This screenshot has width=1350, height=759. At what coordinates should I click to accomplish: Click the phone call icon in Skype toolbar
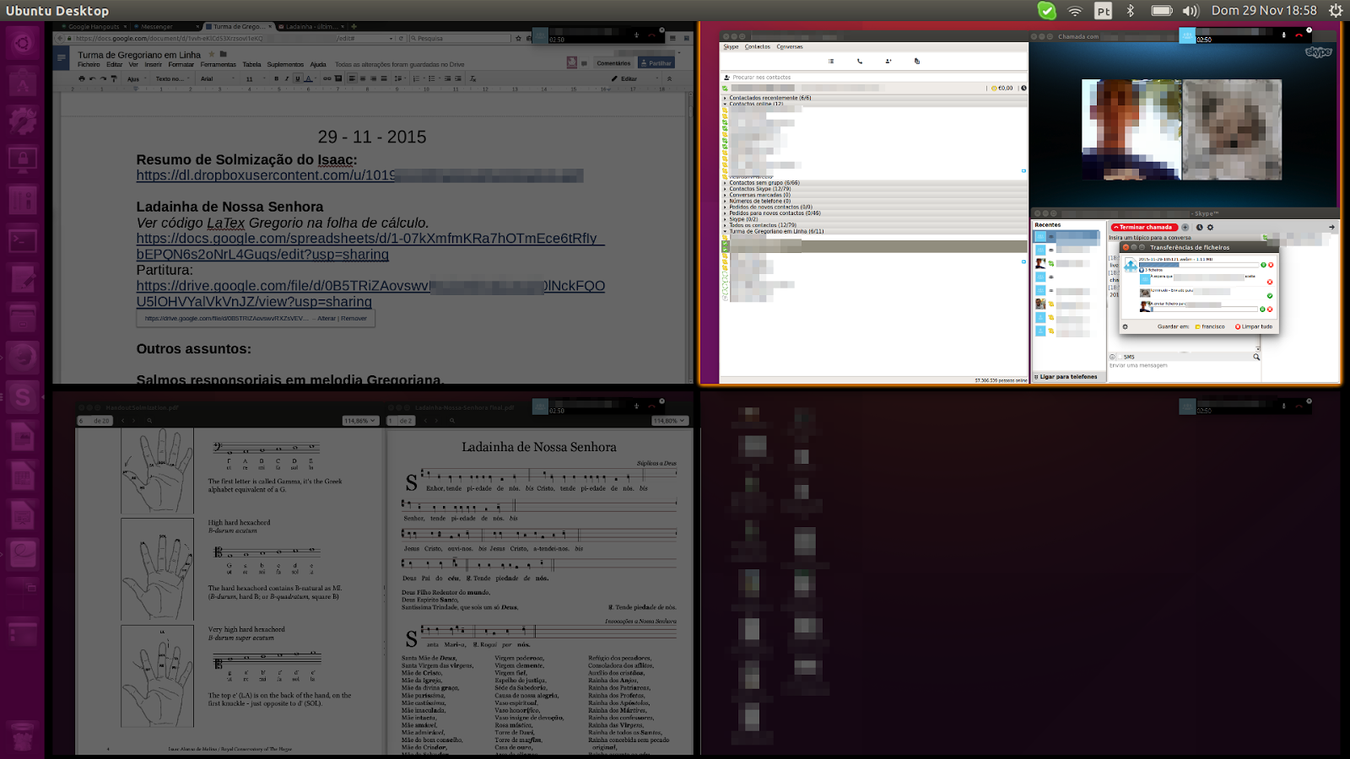tap(860, 61)
